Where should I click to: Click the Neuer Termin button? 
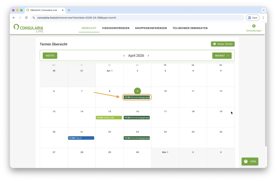click(x=223, y=44)
